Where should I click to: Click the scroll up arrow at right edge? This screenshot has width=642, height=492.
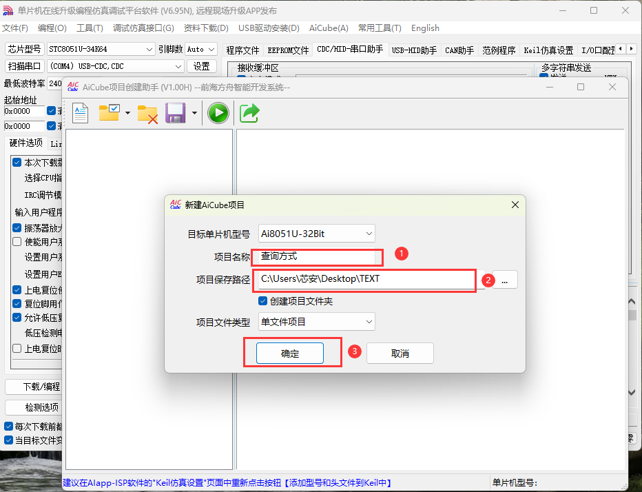pyautogui.click(x=632, y=302)
